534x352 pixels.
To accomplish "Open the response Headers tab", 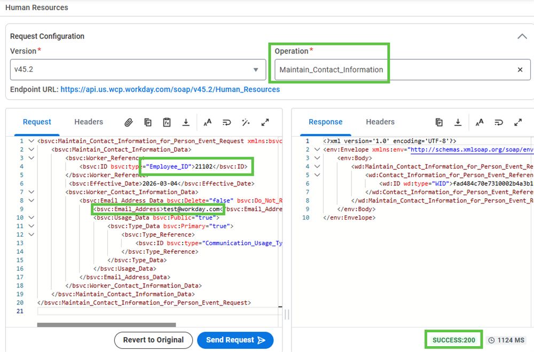I will tap(380, 122).
